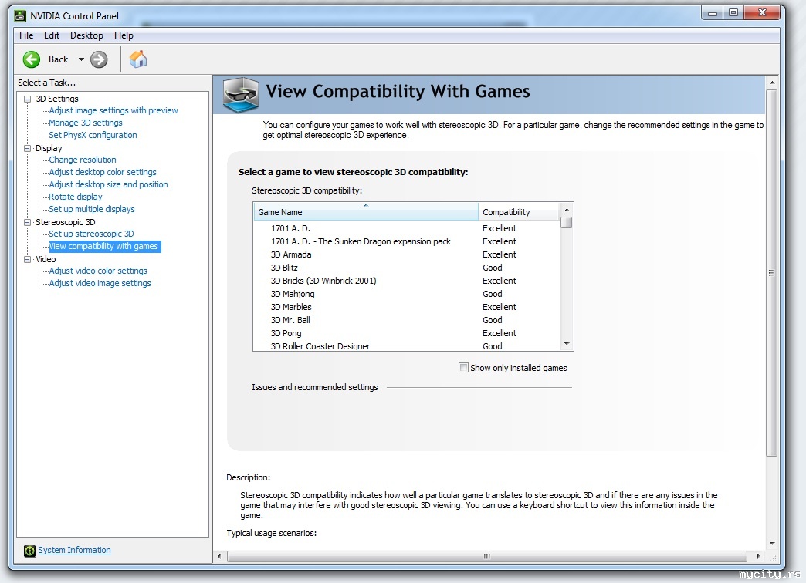Collapse the Stereoscopic 3D tree node
Viewport: 806px width, 583px height.
tap(27, 222)
